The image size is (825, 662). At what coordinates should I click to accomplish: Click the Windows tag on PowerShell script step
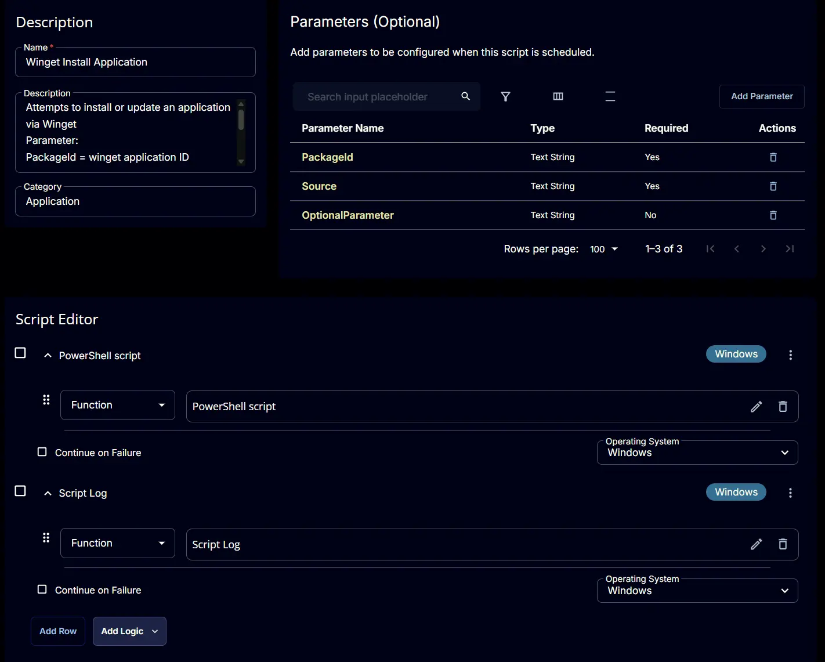(736, 354)
